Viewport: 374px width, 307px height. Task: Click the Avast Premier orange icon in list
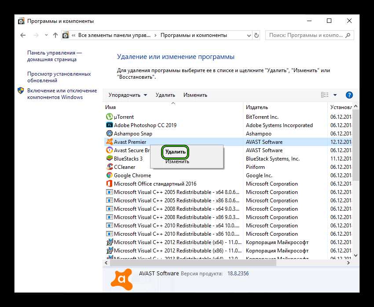[x=109, y=142]
